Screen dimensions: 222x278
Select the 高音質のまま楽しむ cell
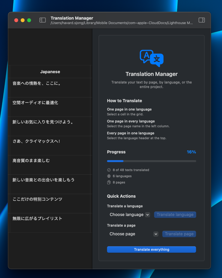click(50, 165)
